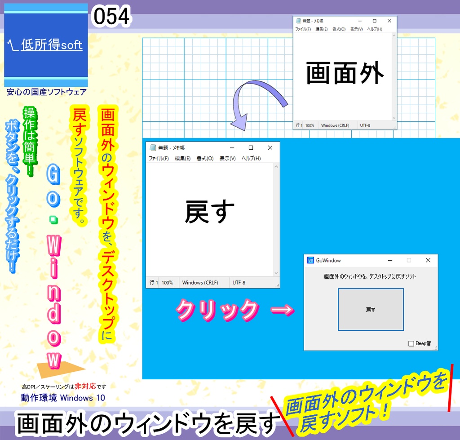The width and height of the screenshot is (460, 440).
Task: Enable the Beep音 checkbox in GoWindow
Action: (410, 343)
